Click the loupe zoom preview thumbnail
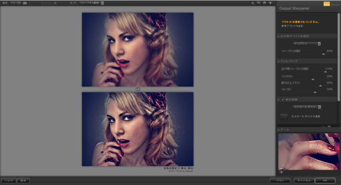 point(309,151)
